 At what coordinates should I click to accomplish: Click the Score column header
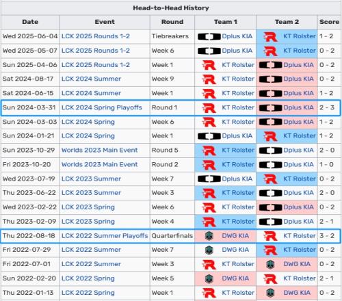(x=329, y=22)
